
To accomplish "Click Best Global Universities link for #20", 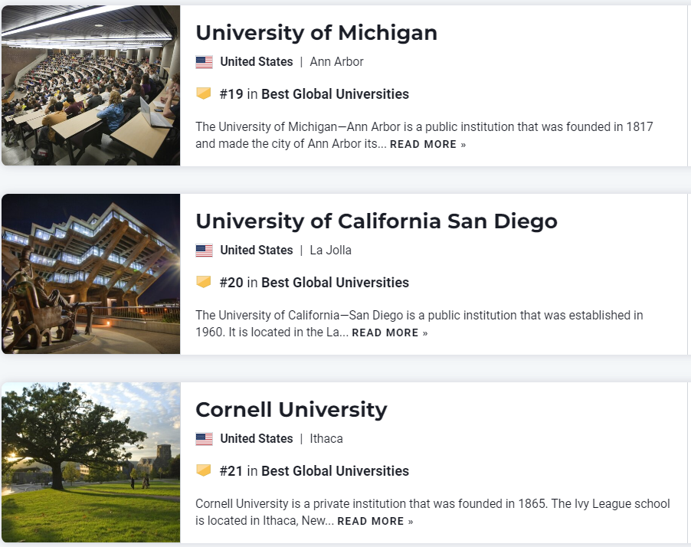I will click(x=335, y=283).
